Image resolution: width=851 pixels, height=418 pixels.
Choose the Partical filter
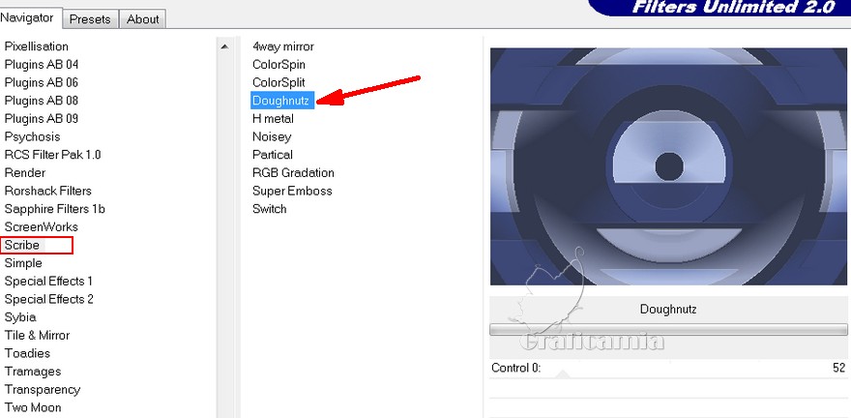pos(273,155)
